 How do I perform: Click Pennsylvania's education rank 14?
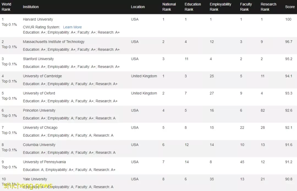[x=187, y=162]
